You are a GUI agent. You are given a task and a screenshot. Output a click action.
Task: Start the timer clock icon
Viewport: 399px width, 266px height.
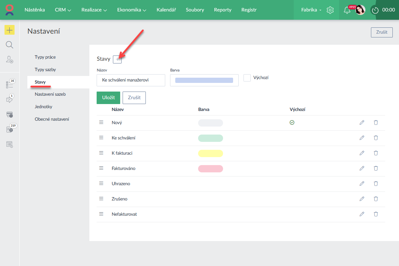pyautogui.click(x=375, y=10)
